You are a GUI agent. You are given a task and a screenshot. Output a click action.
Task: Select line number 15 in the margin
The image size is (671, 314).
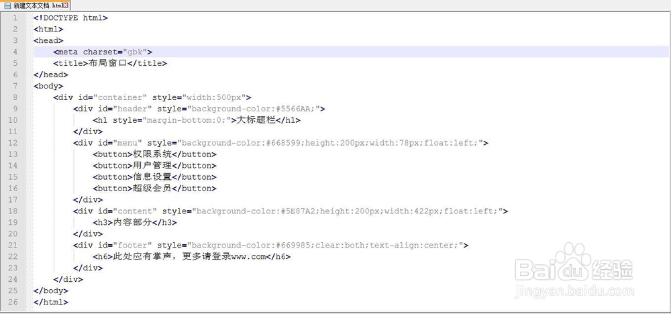(x=13, y=176)
